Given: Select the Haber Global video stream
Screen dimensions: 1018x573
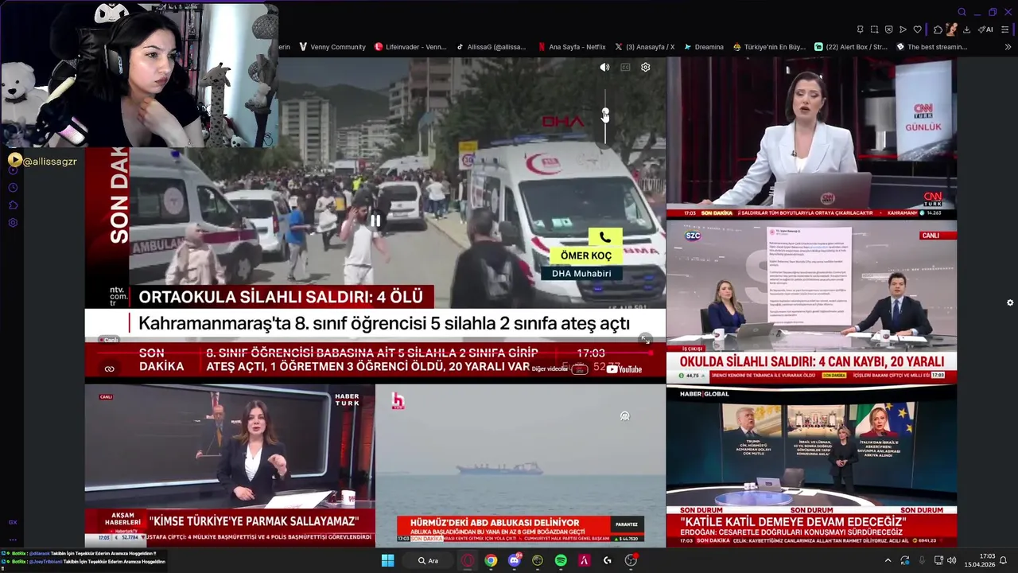Looking at the screenshot, I should tap(811, 467).
